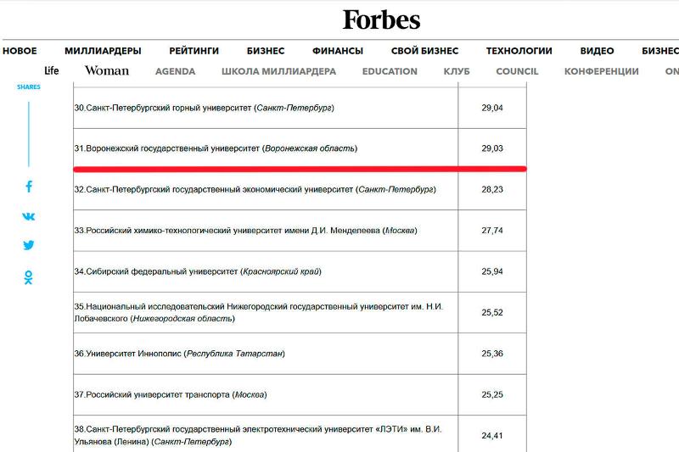Open the Финансы section
The image size is (679, 452).
pos(337,51)
